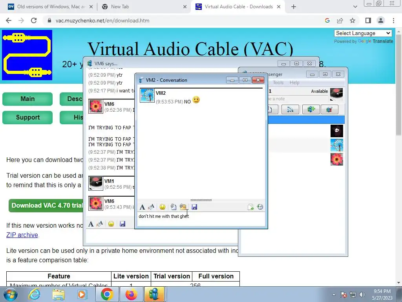Open Chrome profile icon

(x=381, y=20)
